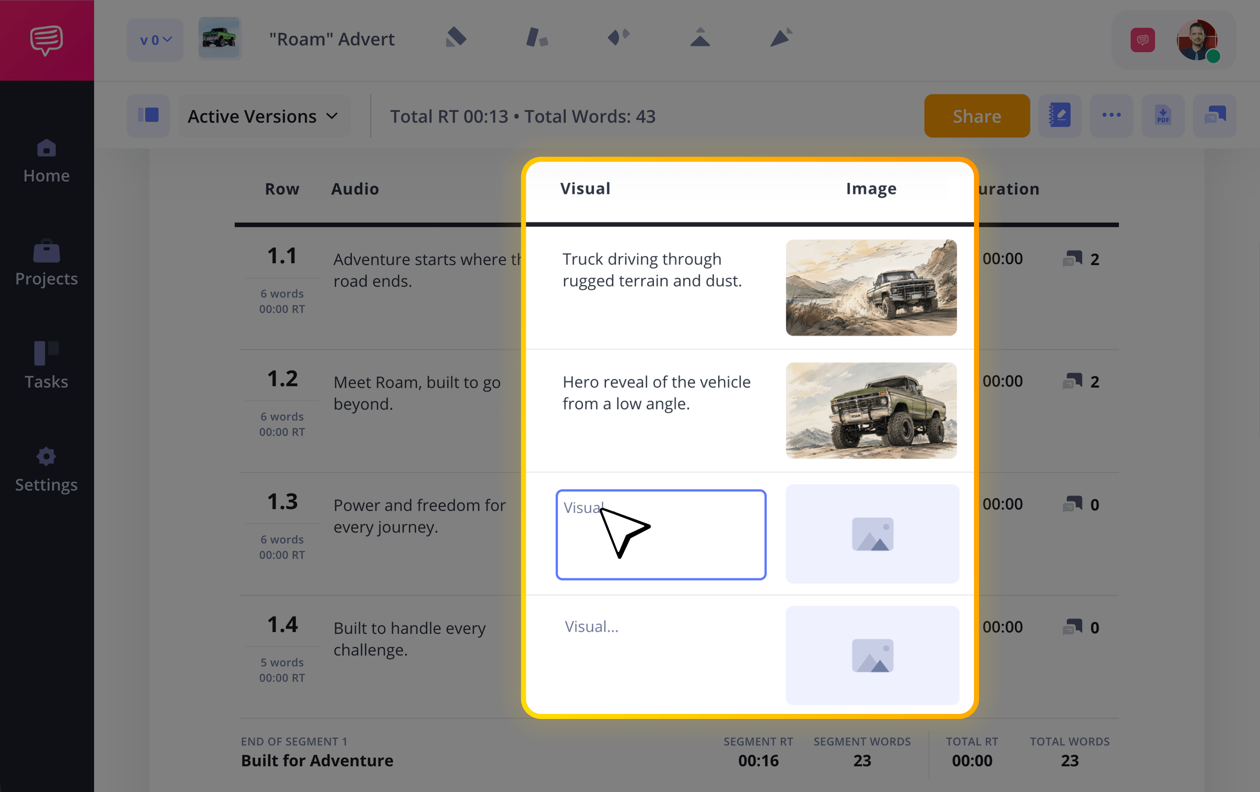1260x792 pixels.
Task: Click the green truck project thumbnail
Action: pyautogui.click(x=220, y=39)
